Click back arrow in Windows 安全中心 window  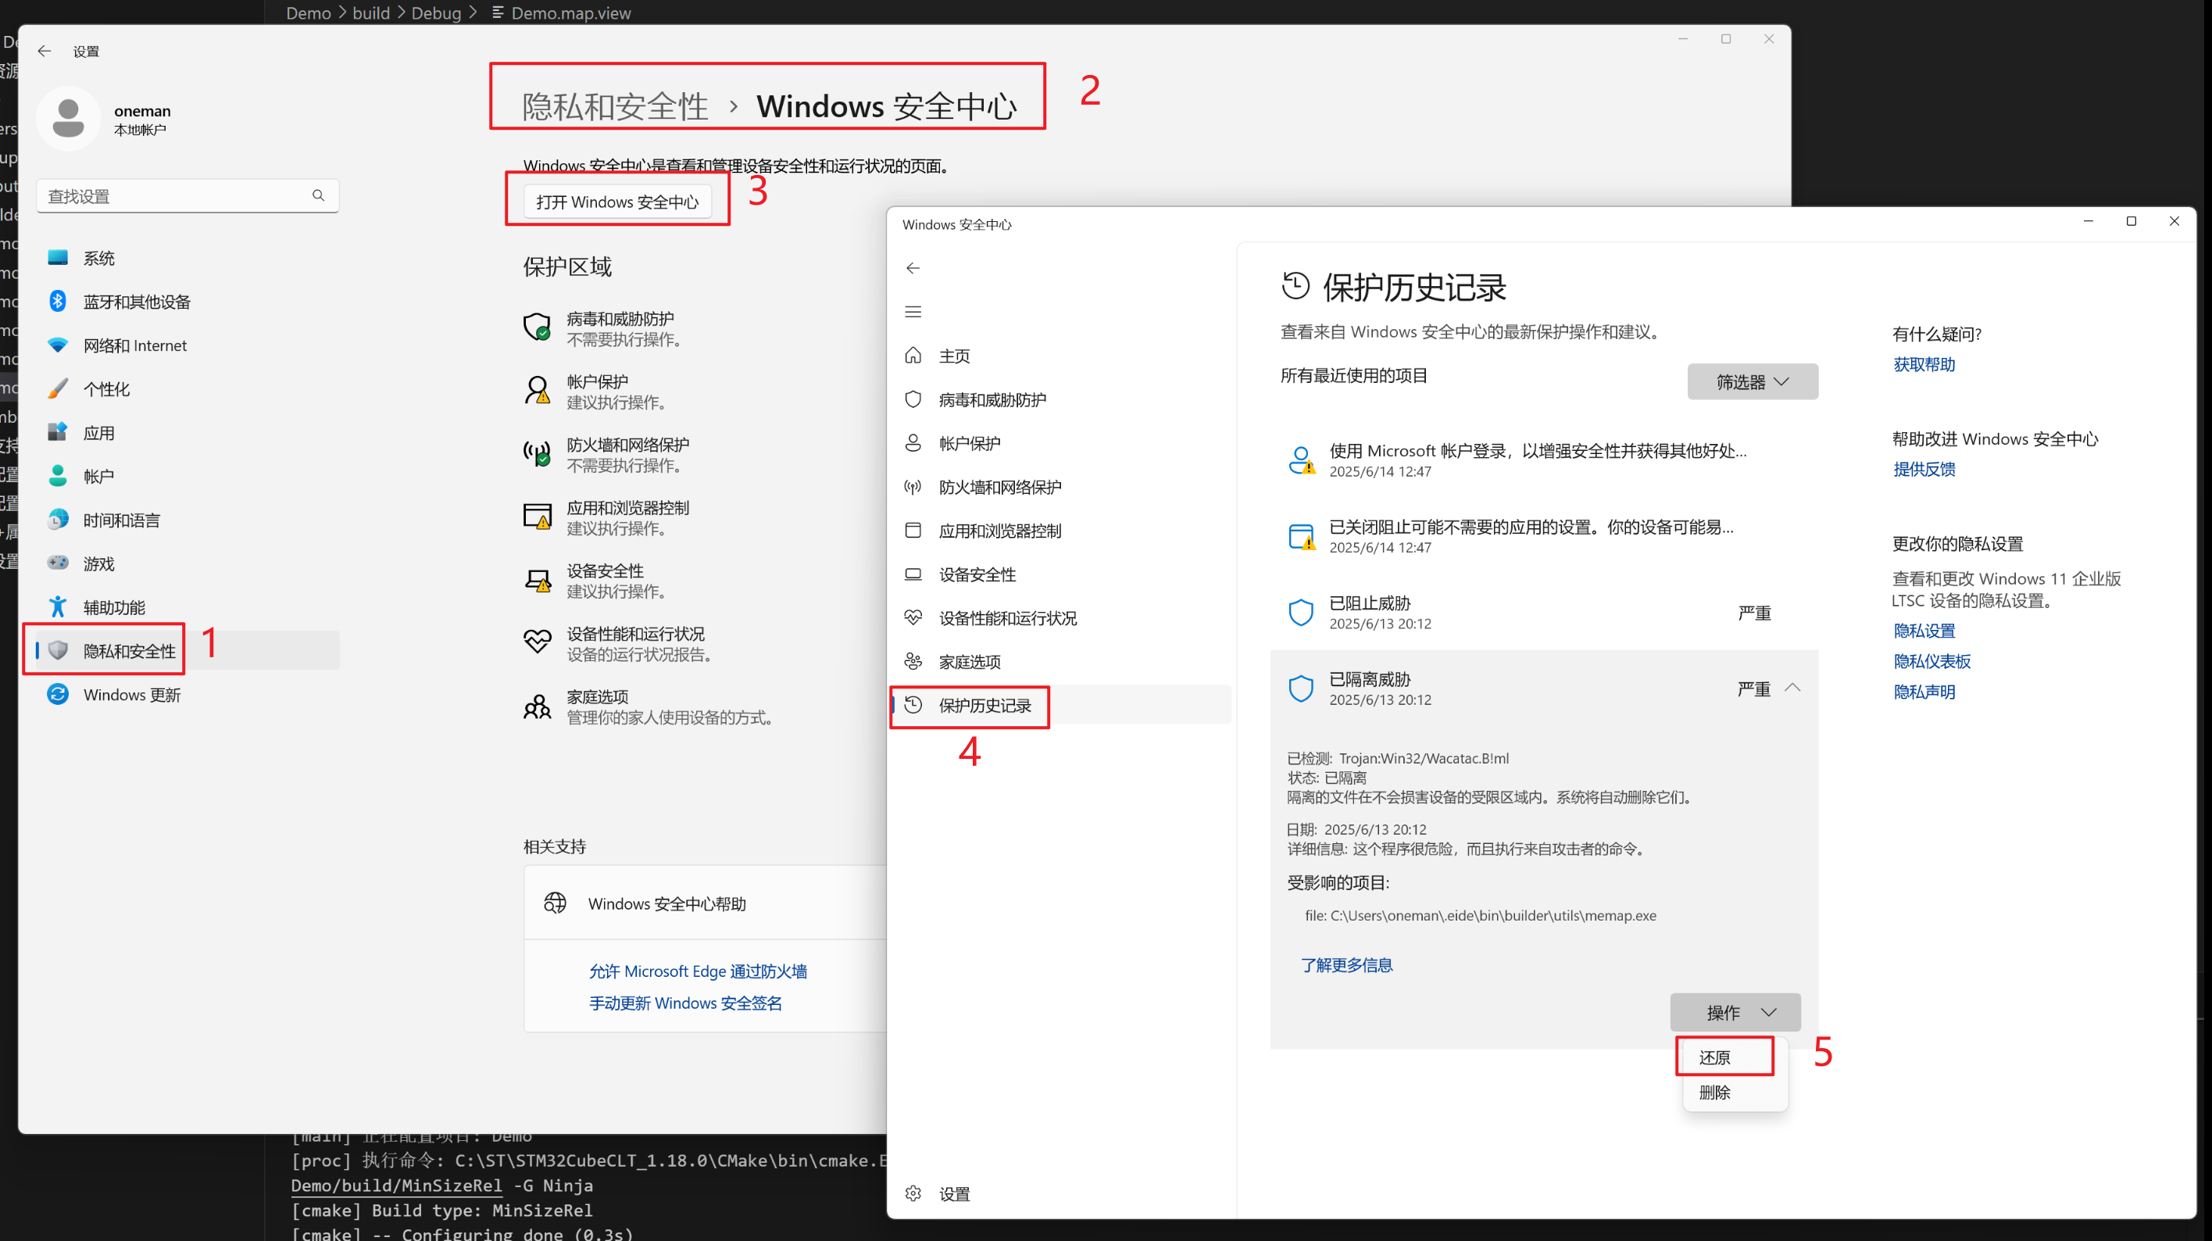(x=913, y=268)
